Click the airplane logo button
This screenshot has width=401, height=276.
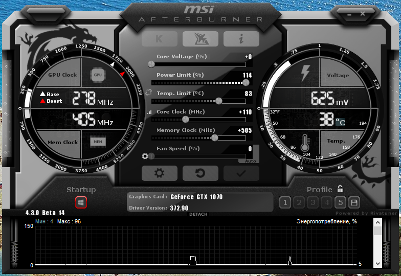(201, 39)
